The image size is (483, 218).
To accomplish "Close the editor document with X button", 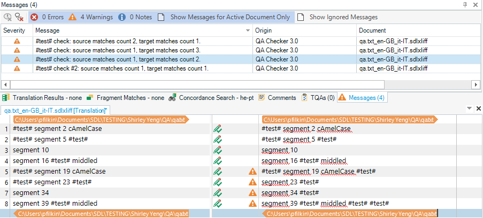I will [x=479, y=108].
